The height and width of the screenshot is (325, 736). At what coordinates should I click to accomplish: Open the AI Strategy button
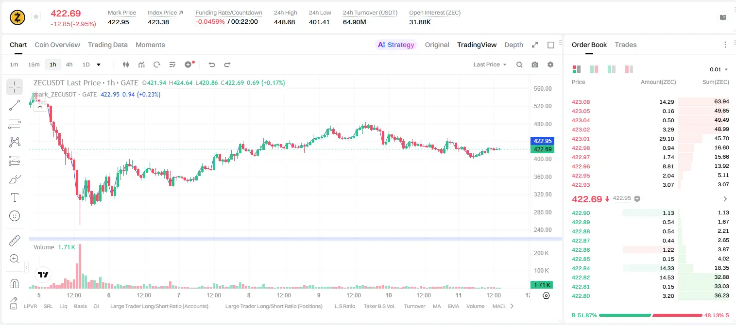[396, 45]
